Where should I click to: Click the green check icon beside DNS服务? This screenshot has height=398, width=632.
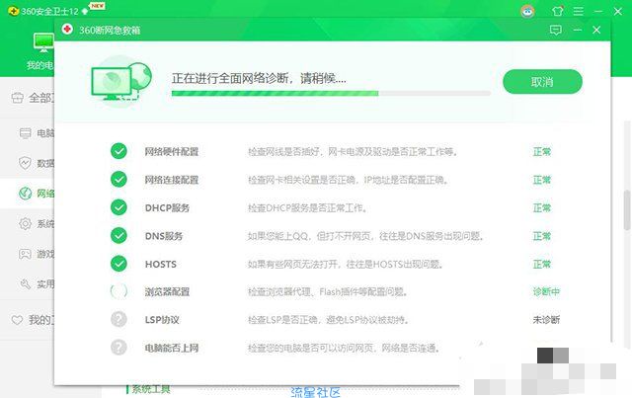[118, 235]
